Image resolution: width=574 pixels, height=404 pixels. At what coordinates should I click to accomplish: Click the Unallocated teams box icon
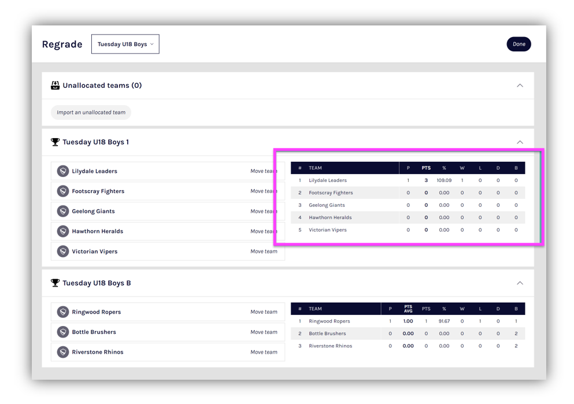(x=55, y=86)
